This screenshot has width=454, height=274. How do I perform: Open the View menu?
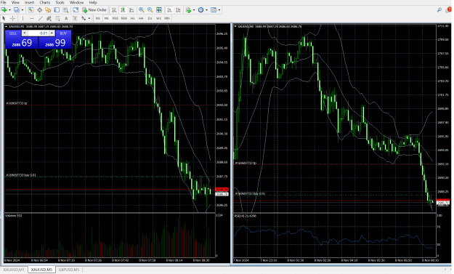(15, 2)
